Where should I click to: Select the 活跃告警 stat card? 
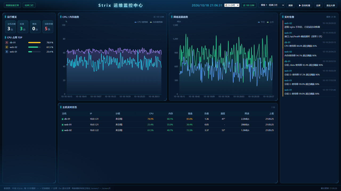pos(48,27)
